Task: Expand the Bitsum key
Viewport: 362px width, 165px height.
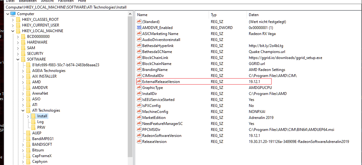Action: pyautogui.click(x=23, y=150)
